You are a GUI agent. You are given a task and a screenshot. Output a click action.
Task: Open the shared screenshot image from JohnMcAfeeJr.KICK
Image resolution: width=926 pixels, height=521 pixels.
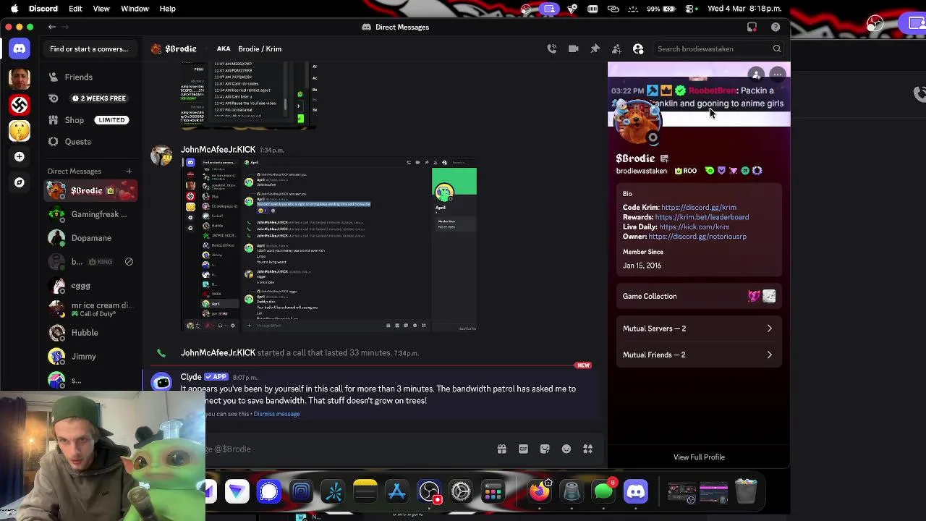(328, 245)
